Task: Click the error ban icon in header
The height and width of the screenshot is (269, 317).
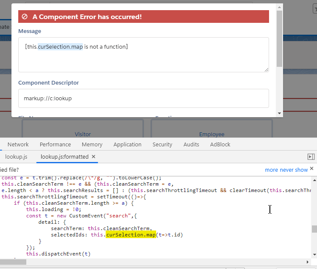Action: (x=25, y=16)
